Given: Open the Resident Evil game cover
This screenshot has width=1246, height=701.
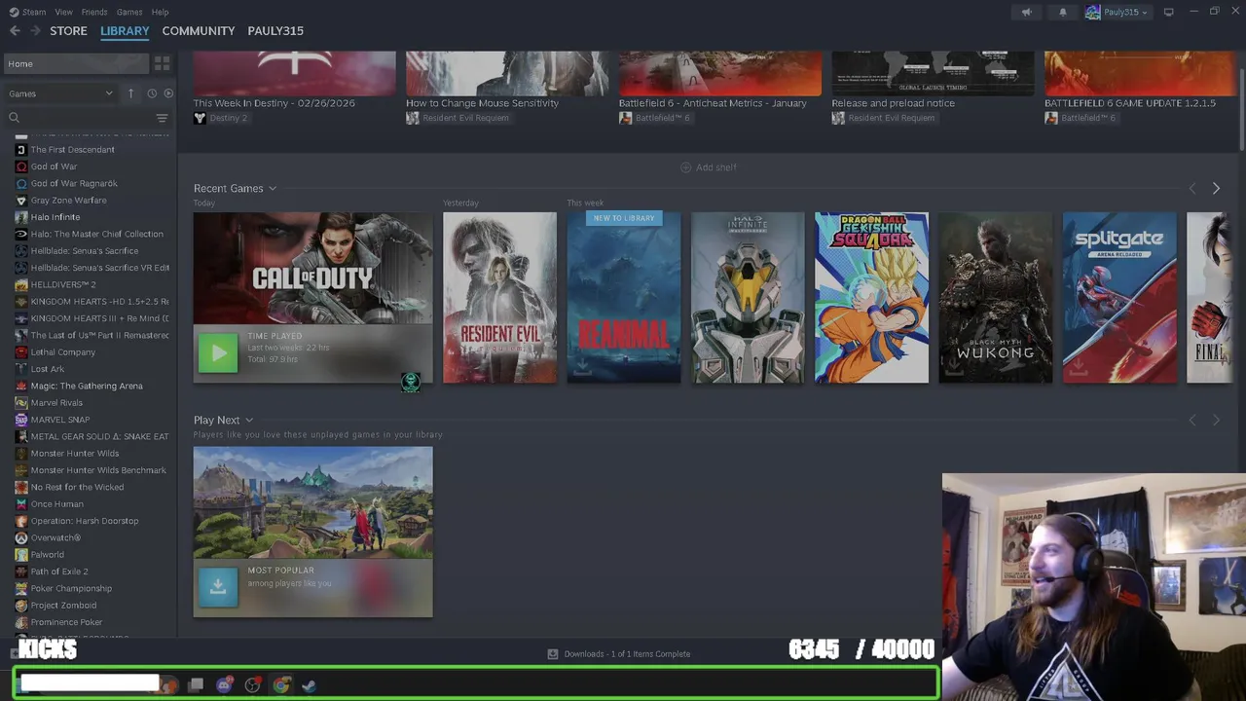Looking at the screenshot, I should (499, 298).
